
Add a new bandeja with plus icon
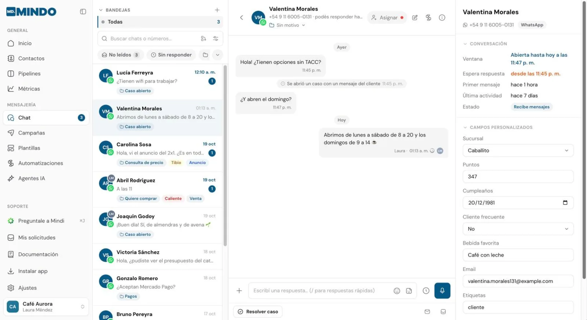point(217,10)
